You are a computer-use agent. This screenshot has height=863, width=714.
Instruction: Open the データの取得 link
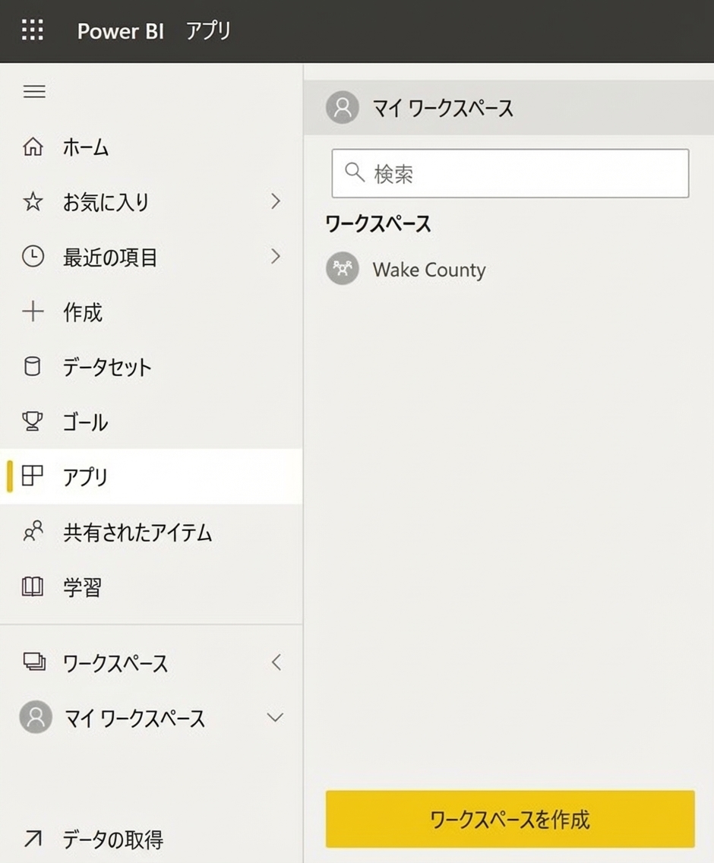click(112, 839)
